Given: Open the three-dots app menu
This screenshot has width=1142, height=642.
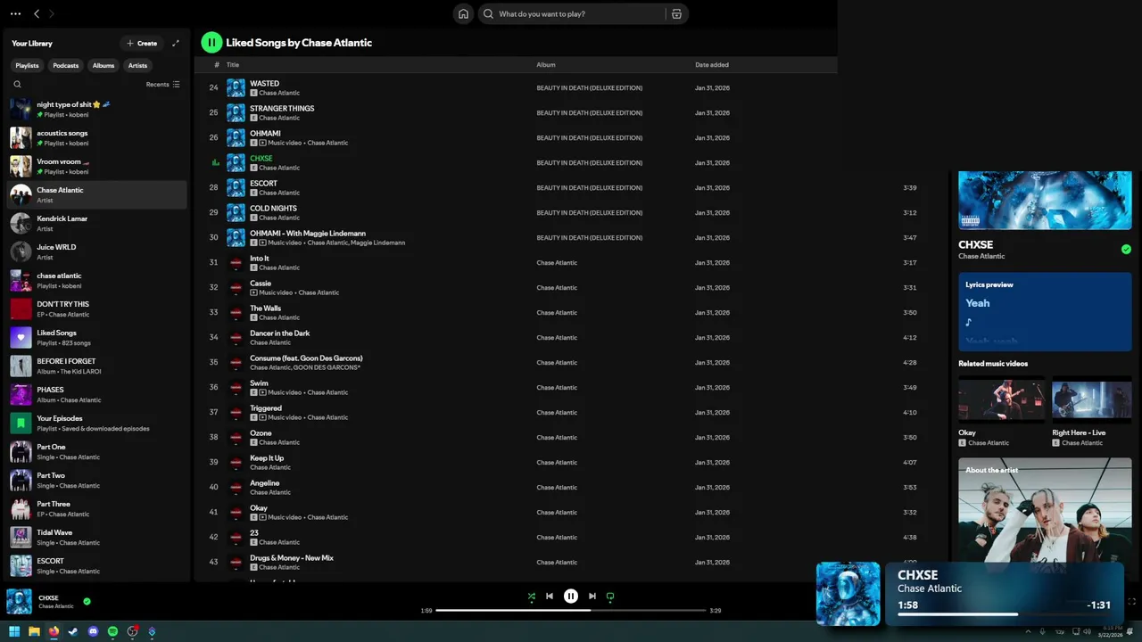Looking at the screenshot, I should coord(15,14).
